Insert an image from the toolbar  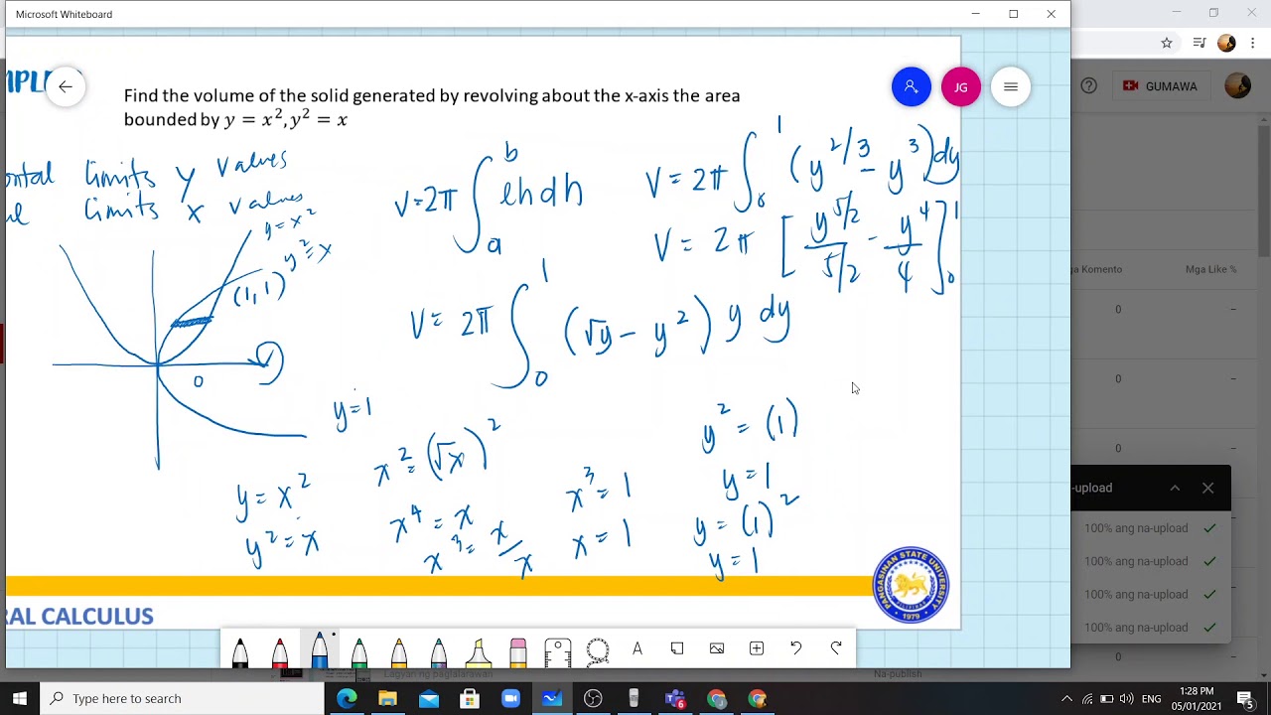point(717,648)
